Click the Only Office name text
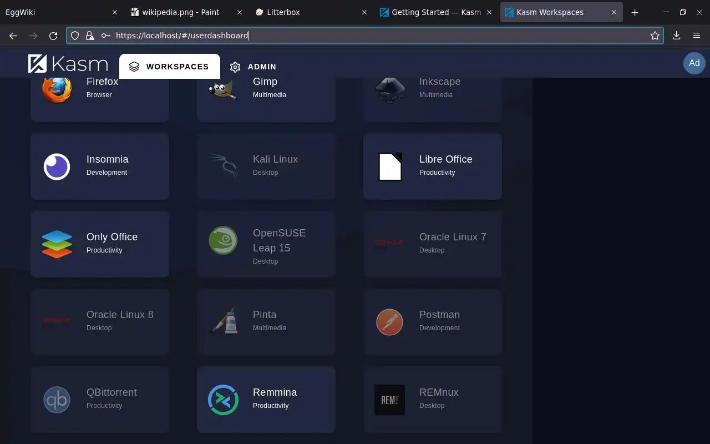Screen dimensions: 710x444 click(112, 236)
